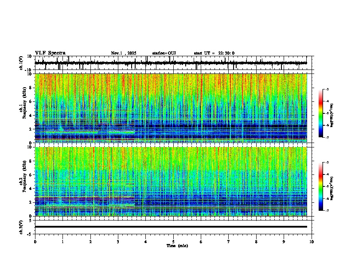The height and width of the screenshot is (271, 351).
Task: Click the "station=OUI" header text
Action: pyautogui.click(x=164, y=53)
